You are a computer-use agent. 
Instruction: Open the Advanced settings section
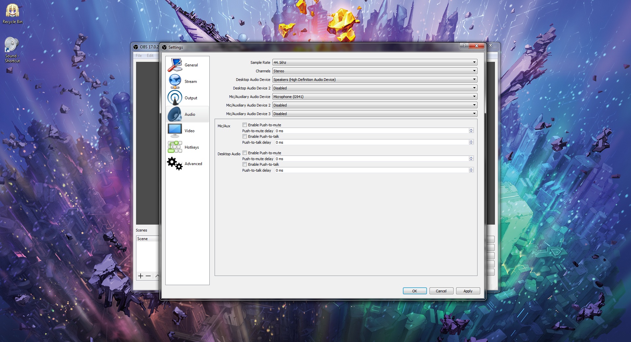click(187, 163)
